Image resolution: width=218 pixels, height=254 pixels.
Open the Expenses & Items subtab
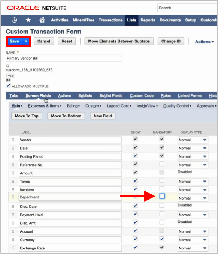coord(45,106)
